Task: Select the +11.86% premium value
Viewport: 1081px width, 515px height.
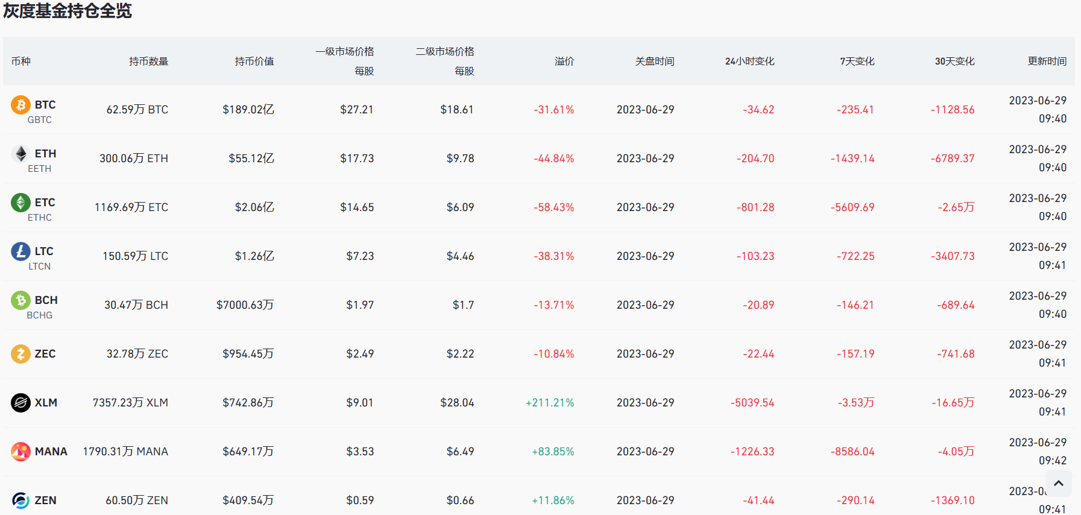Action: point(553,501)
